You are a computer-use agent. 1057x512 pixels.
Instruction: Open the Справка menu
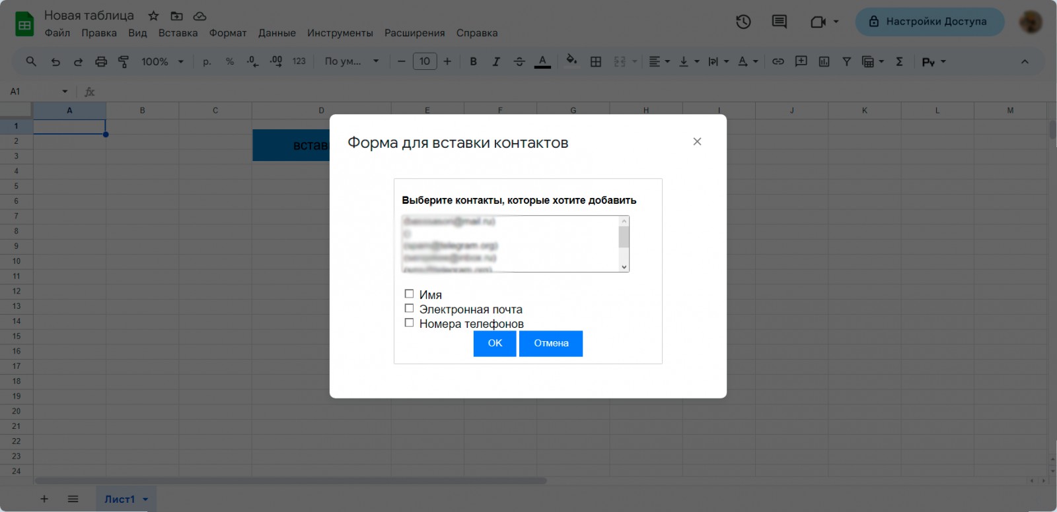477,33
